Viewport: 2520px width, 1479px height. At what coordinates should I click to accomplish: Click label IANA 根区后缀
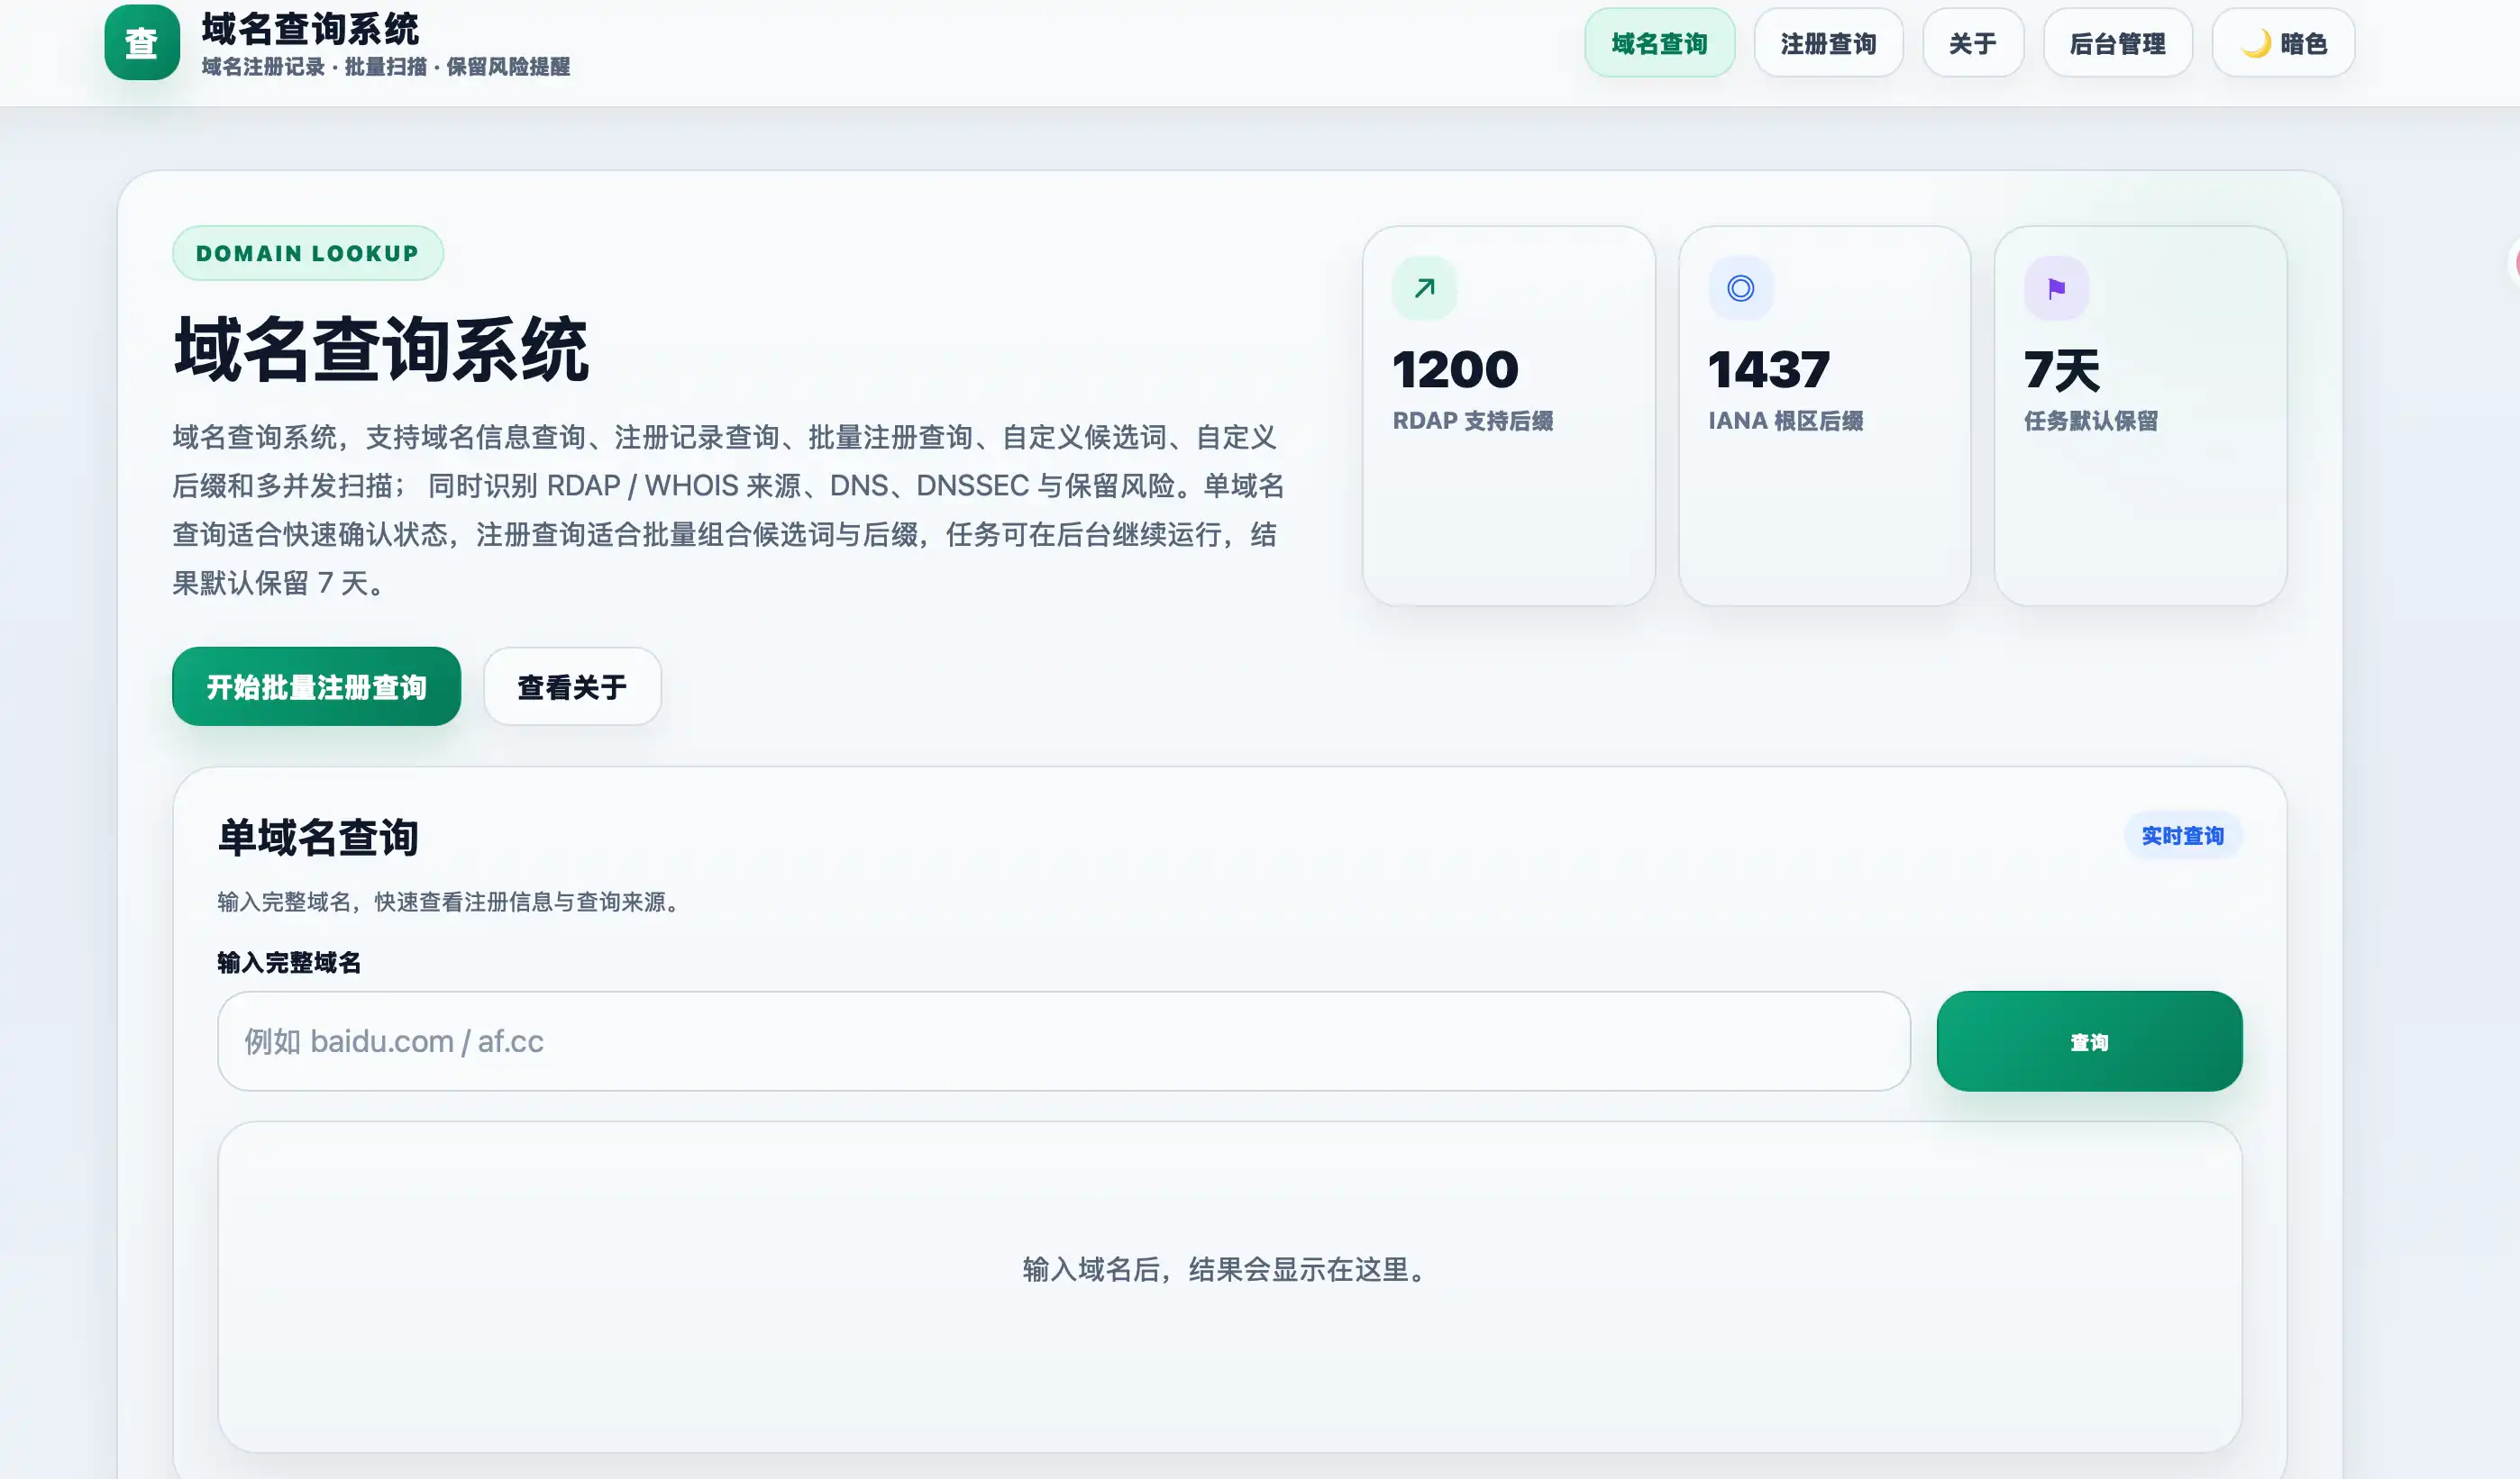[1786, 421]
